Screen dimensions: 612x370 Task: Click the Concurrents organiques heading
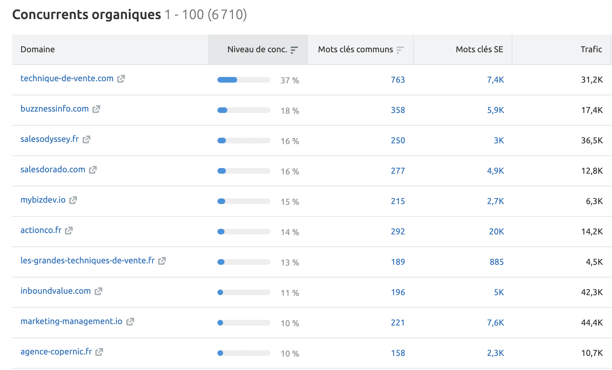[x=86, y=15]
